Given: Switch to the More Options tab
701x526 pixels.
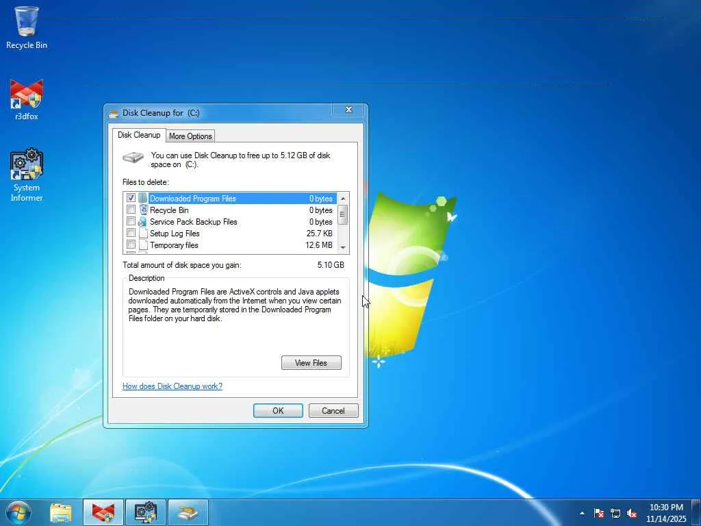Looking at the screenshot, I should (x=190, y=136).
